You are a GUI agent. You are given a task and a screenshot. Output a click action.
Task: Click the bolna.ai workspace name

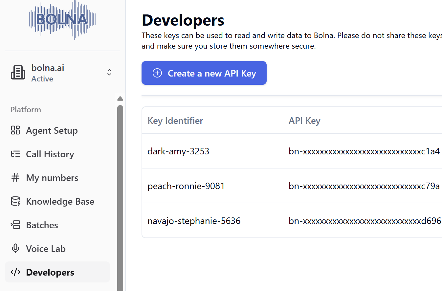coord(48,68)
